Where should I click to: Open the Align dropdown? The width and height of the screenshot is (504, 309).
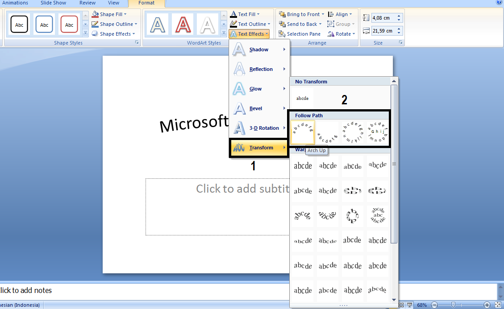[340, 14]
